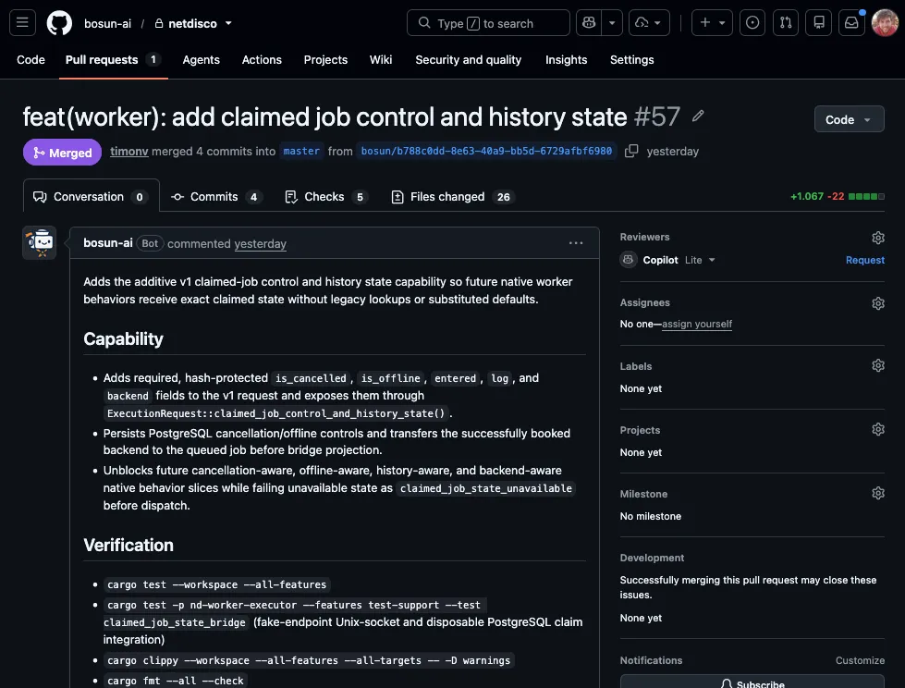
Task: Open the repository Settings tab
Action: (x=631, y=60)
